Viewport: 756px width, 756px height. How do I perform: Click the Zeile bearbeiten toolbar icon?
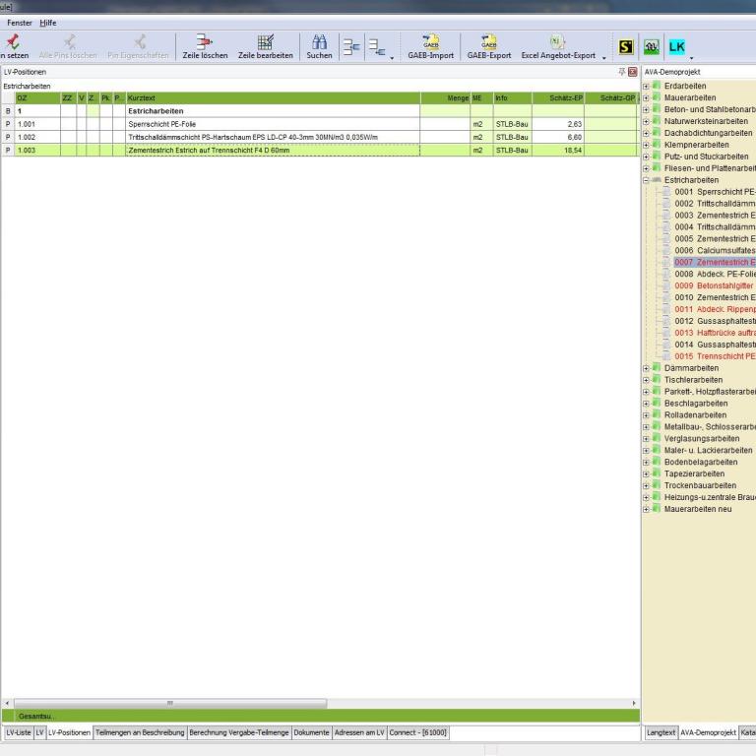[265, 42]
